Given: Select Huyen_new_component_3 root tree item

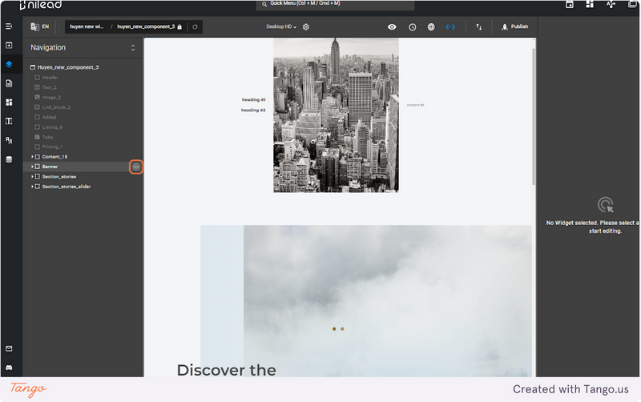Looking at the screenshot, I should pos(68,67).
